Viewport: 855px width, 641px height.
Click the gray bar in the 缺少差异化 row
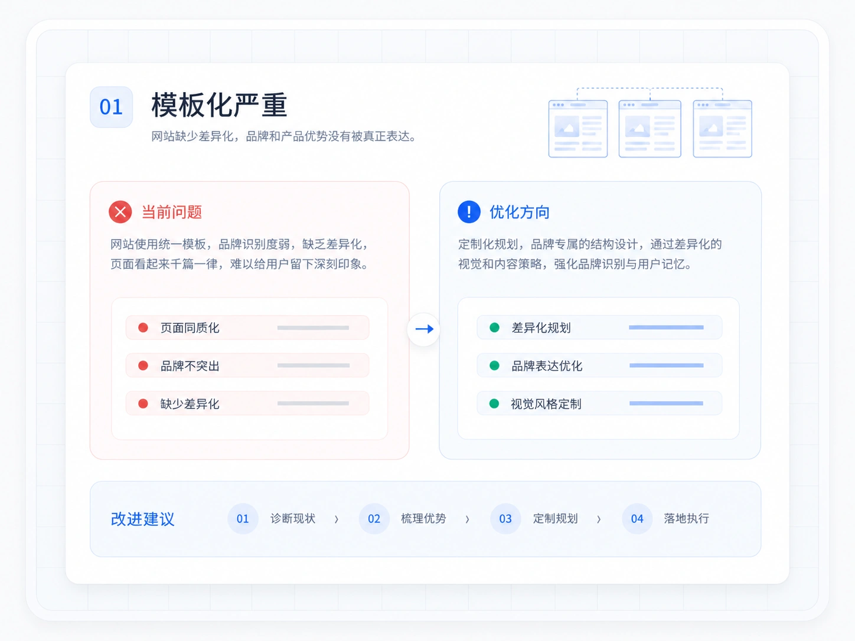click(x=313, y=404)
